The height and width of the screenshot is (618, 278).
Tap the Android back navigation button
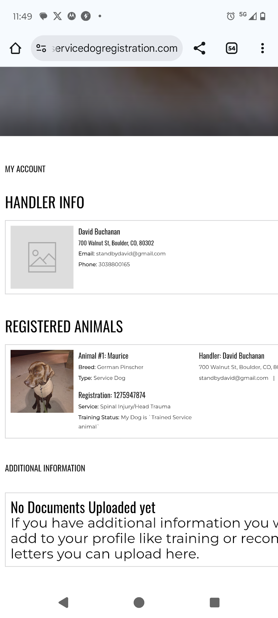(64, 602)
